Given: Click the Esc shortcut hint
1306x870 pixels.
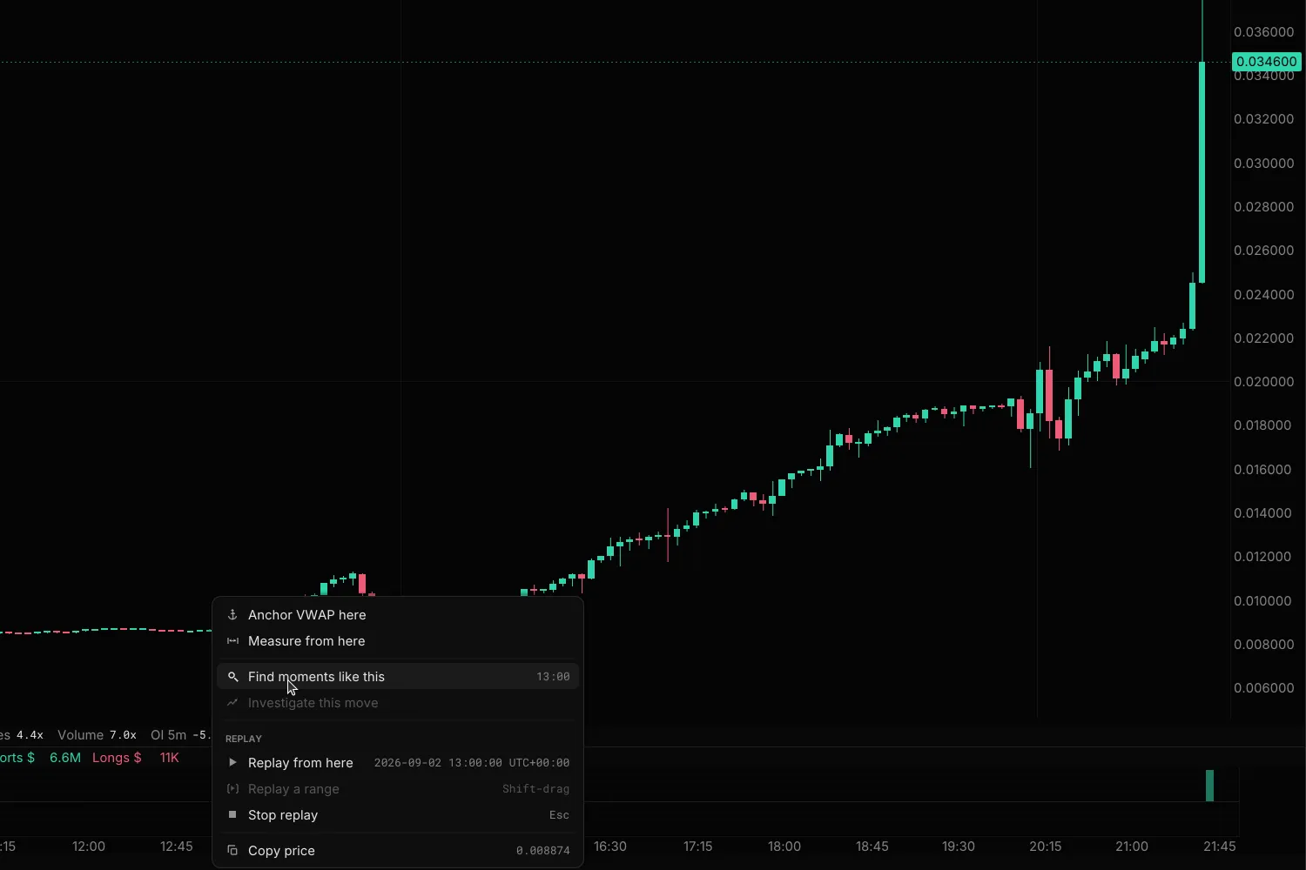Looking at the screenshot, I should point(560,815).
